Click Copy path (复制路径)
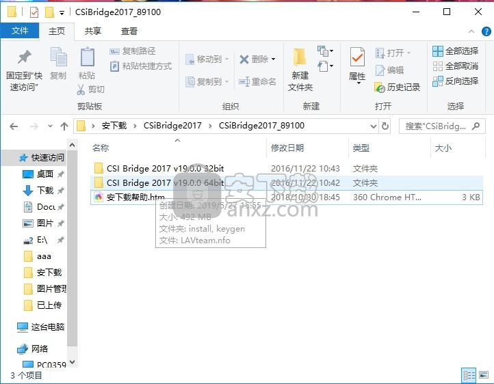This screenshot has height=384, width=494. [132, 51]
